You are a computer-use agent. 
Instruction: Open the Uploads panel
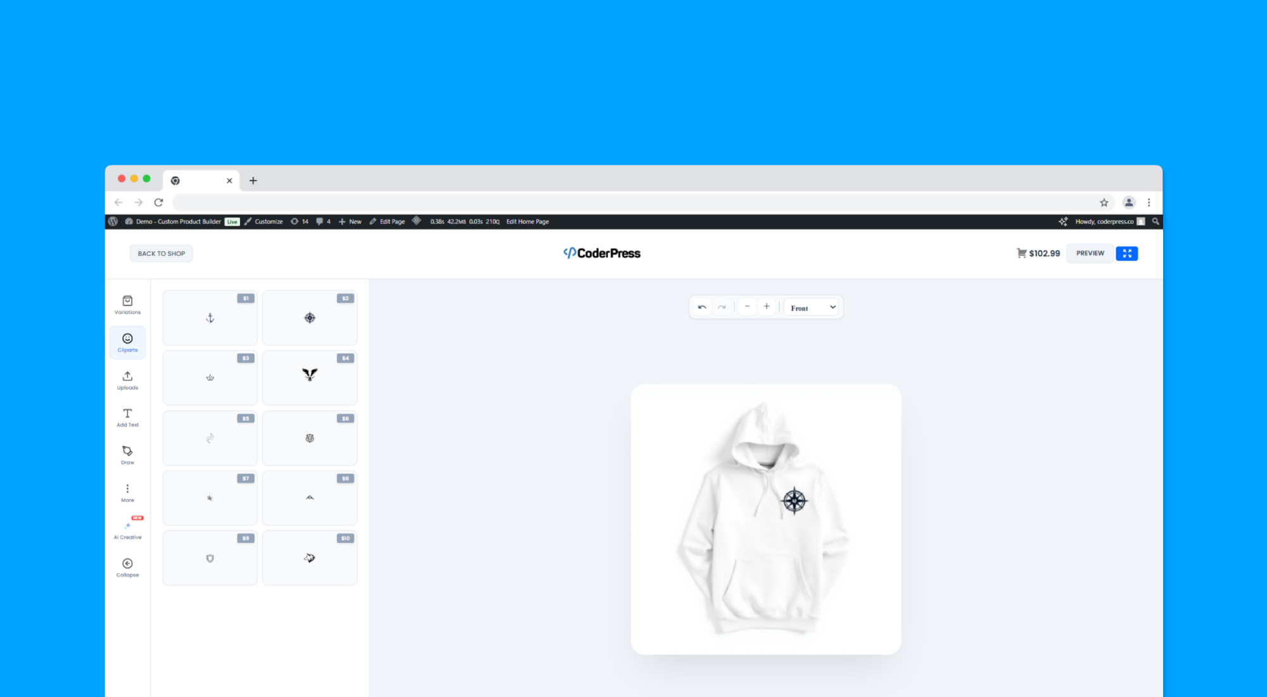pyautogui.click(x=127, y=380)
